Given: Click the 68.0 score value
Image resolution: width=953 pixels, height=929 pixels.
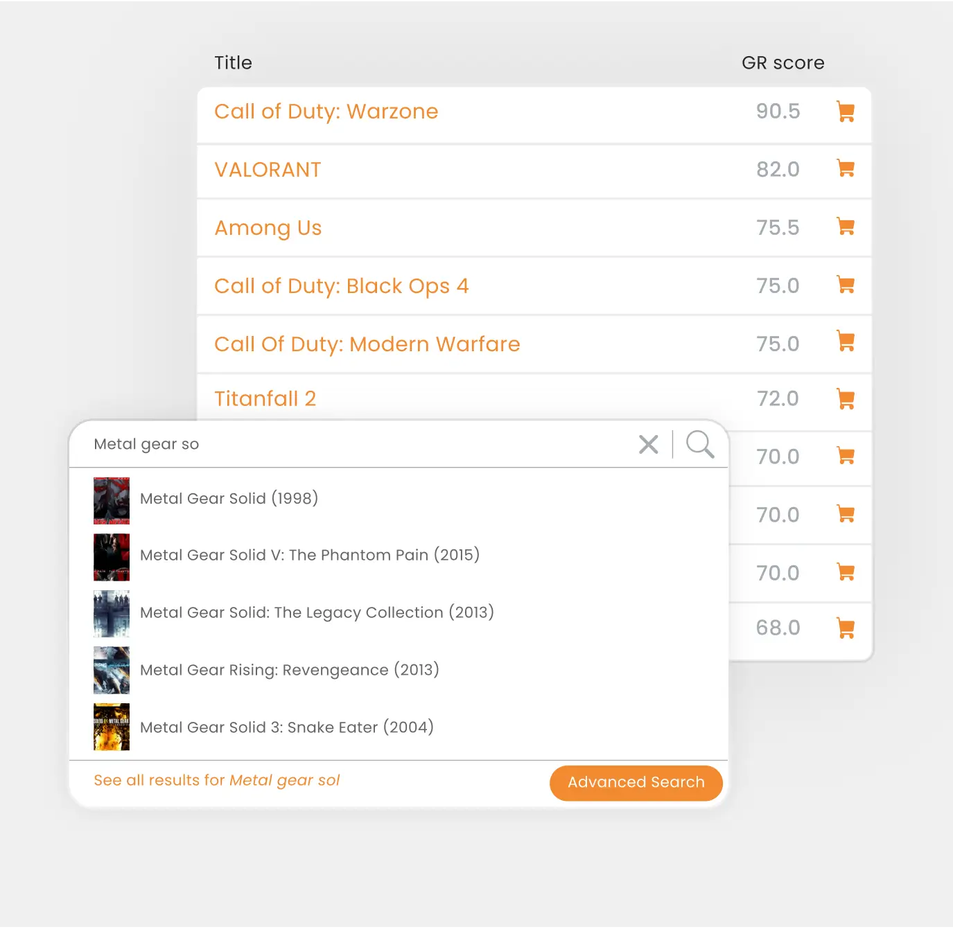Looking at the screenshot, I should point(778,628).
